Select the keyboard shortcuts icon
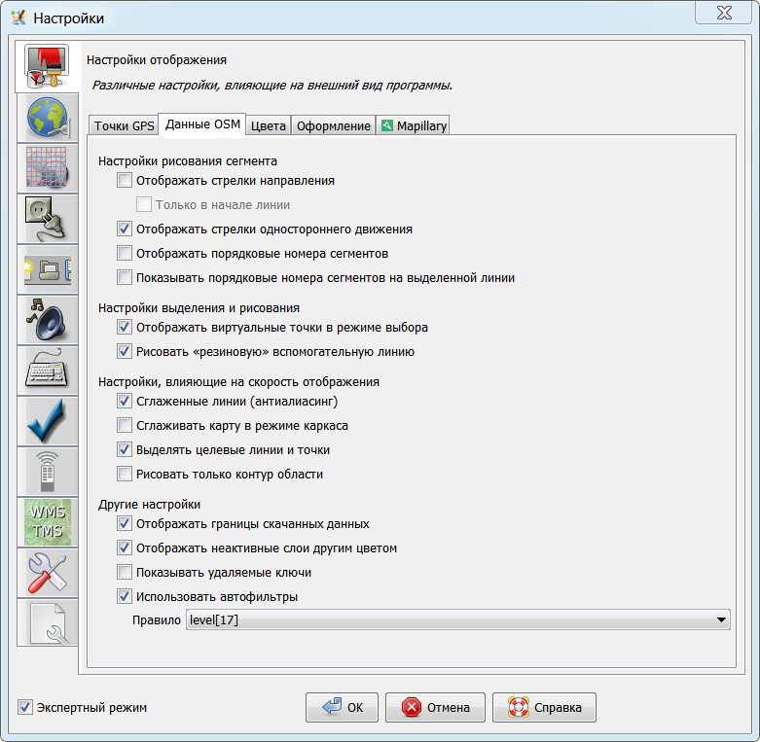This screenshot has width=760, height=742. coord(47,371)
